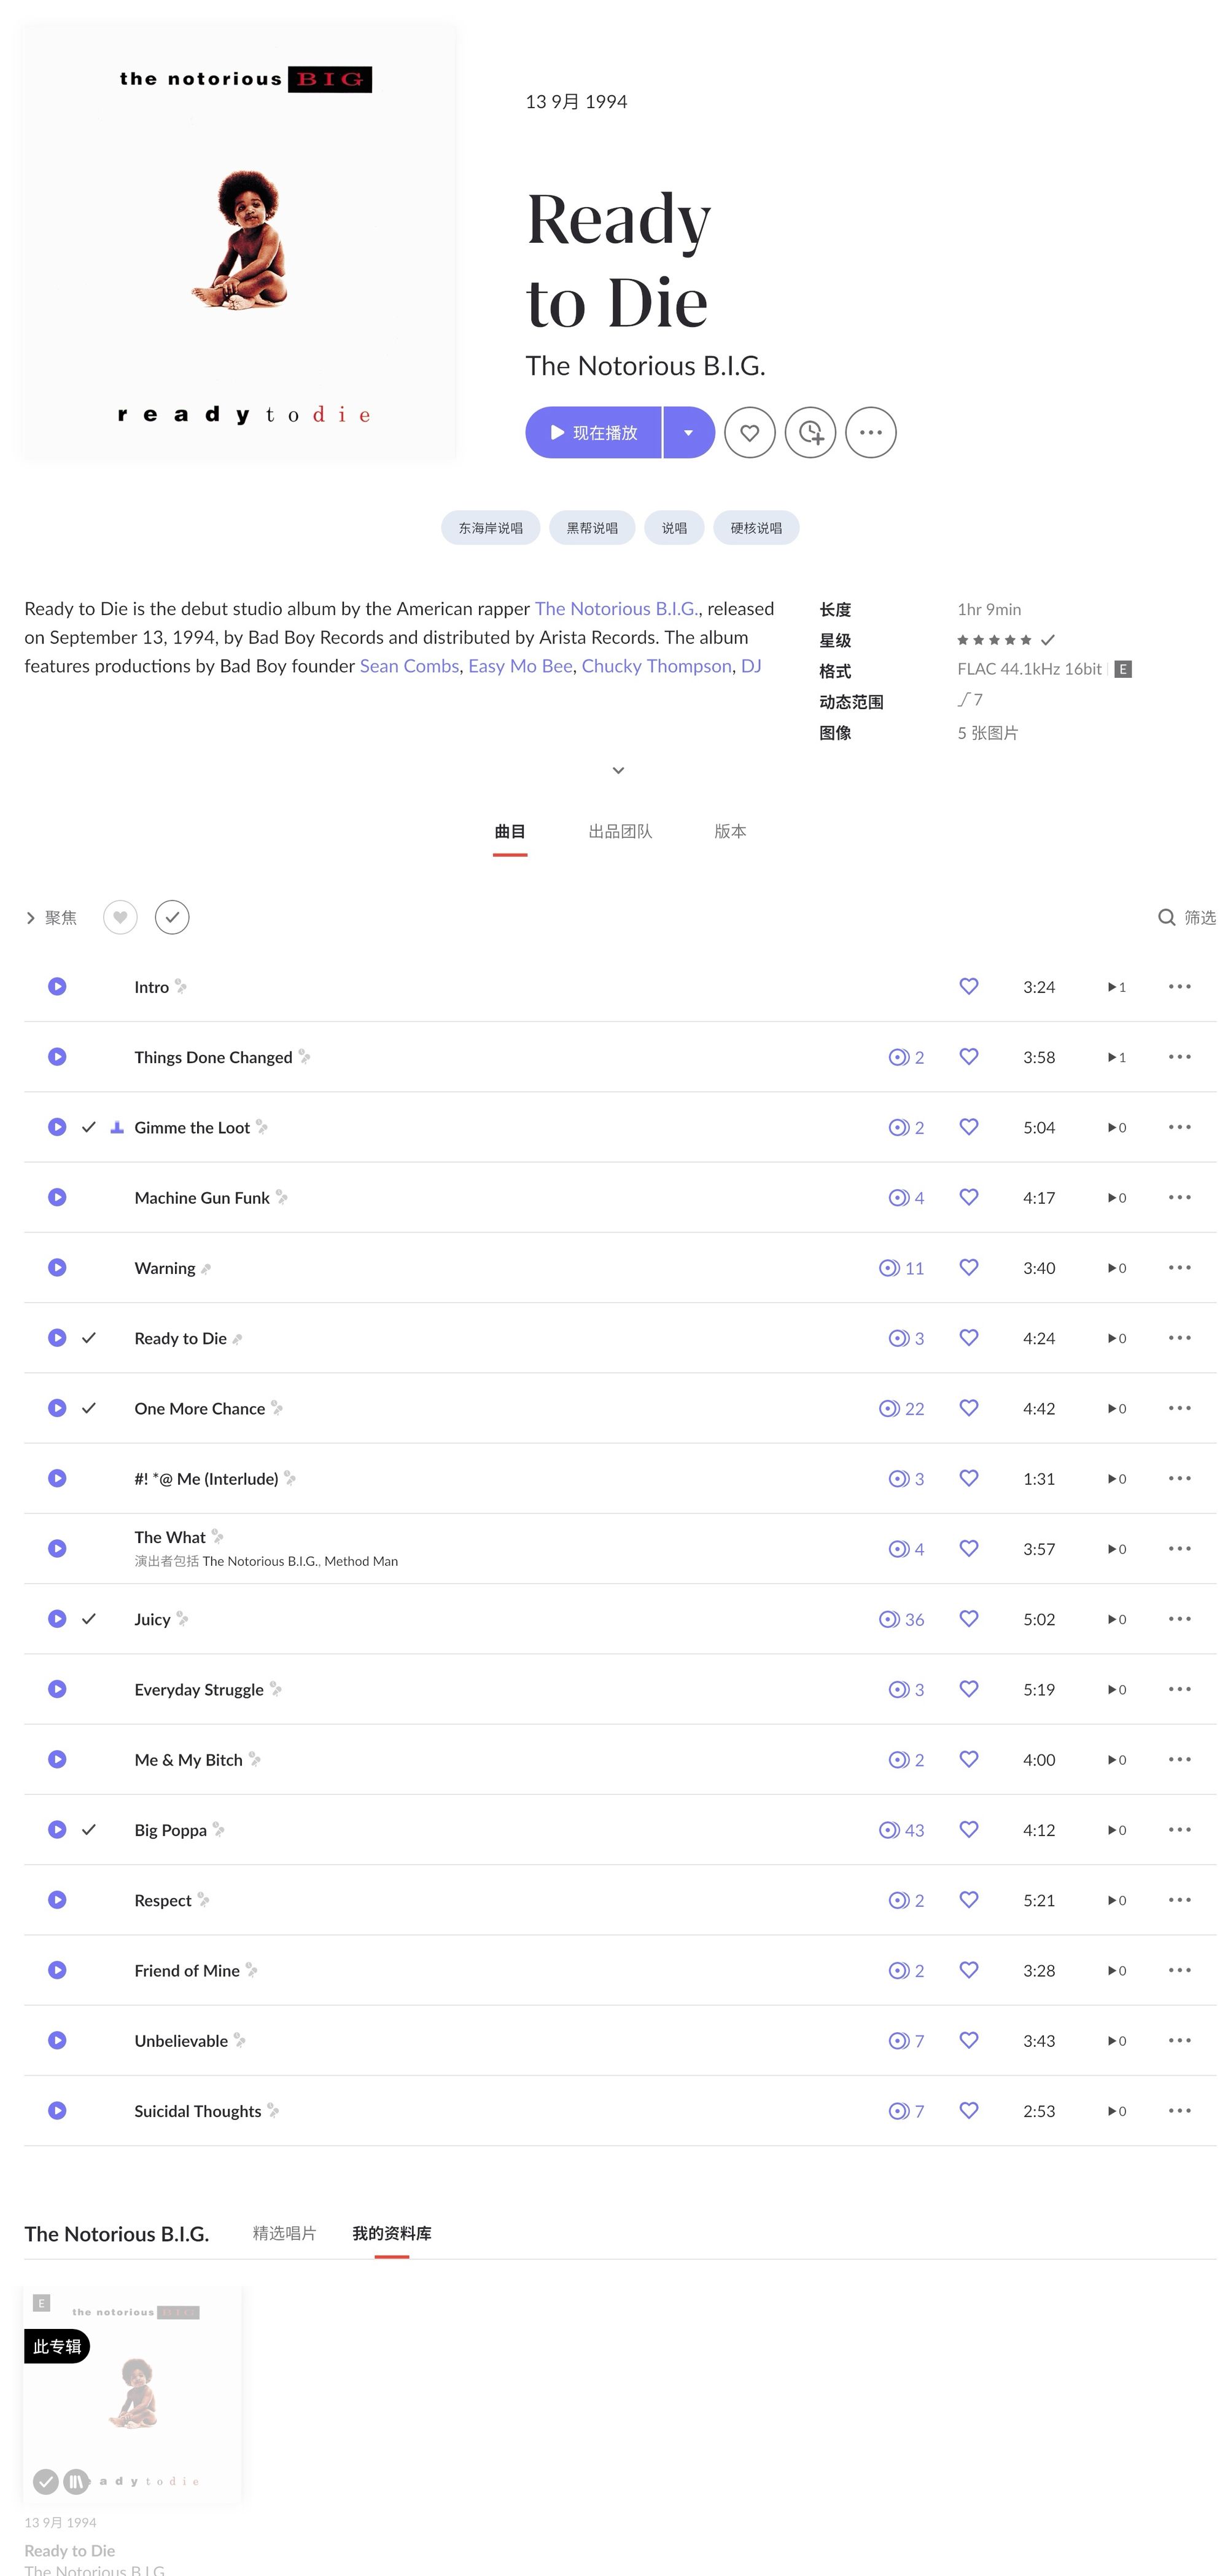This screenshot has width=1228, height=2576.
Task: Open the album more options menu
Action: coord(870,432)
